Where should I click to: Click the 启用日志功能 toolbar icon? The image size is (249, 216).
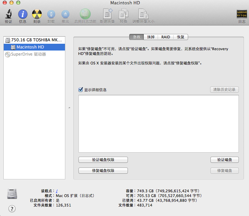tap(85, 14)
